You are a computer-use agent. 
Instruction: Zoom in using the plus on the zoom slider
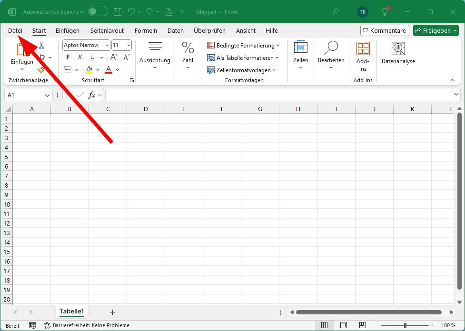[x=433, y=325]
